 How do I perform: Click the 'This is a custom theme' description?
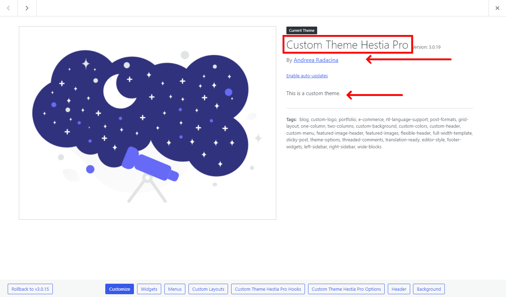[313, 93]
